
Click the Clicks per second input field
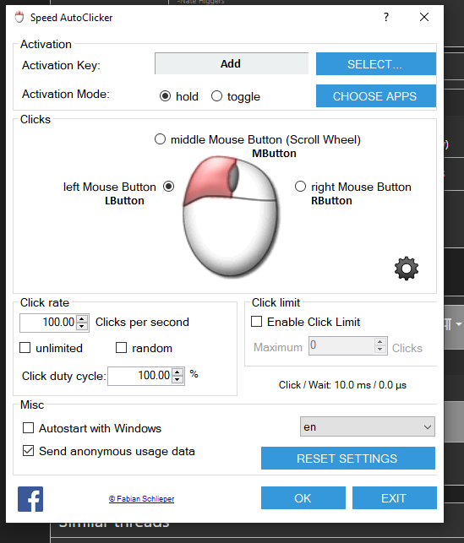coord(48,323)
